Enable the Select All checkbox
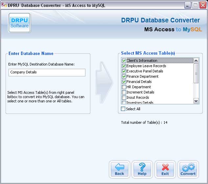208x184 pixels. (123, 109)
